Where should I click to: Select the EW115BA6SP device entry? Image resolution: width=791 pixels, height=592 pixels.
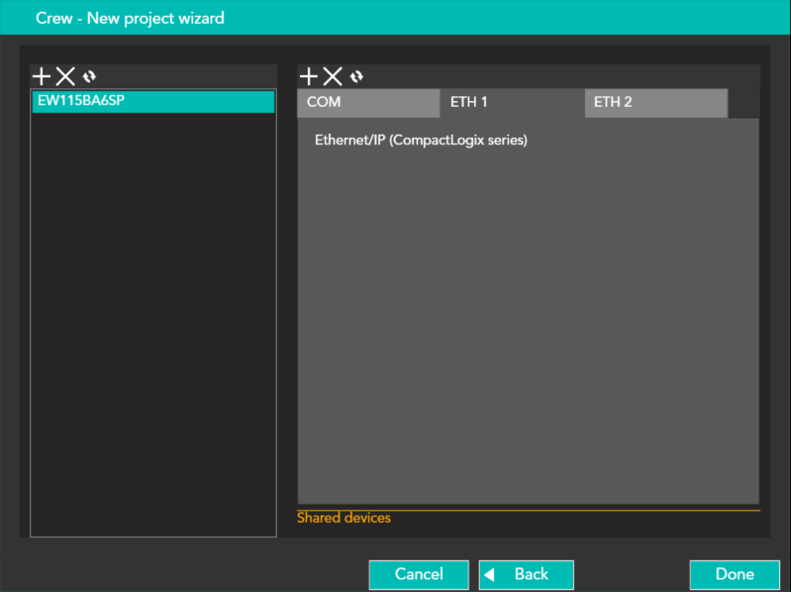(x=152, y=102)
